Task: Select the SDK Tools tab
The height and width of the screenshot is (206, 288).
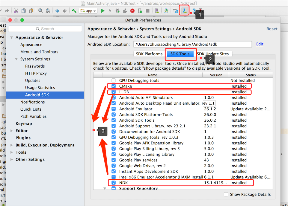Action: point(180,54)
